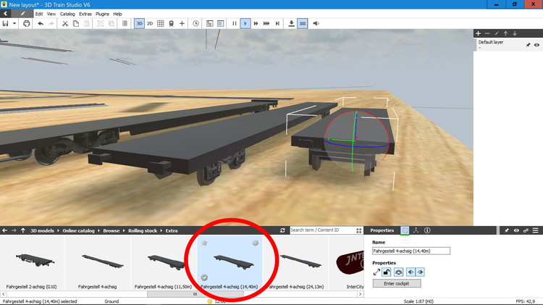Select Fahrgestell 4-achsig model thumbnail
Screen dimensions: 543x305
(x=98, y=263)
